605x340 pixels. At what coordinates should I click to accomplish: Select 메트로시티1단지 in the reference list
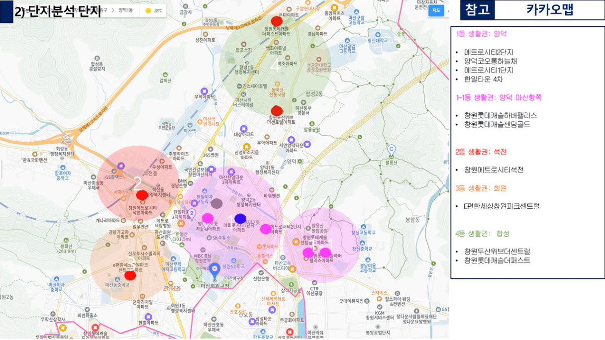pos(489,70)
